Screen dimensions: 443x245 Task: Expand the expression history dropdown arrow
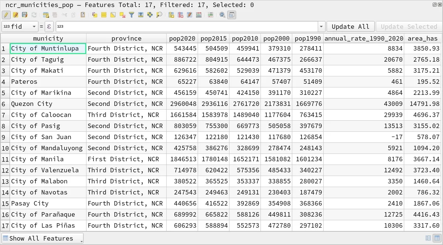tap(321, 27)
